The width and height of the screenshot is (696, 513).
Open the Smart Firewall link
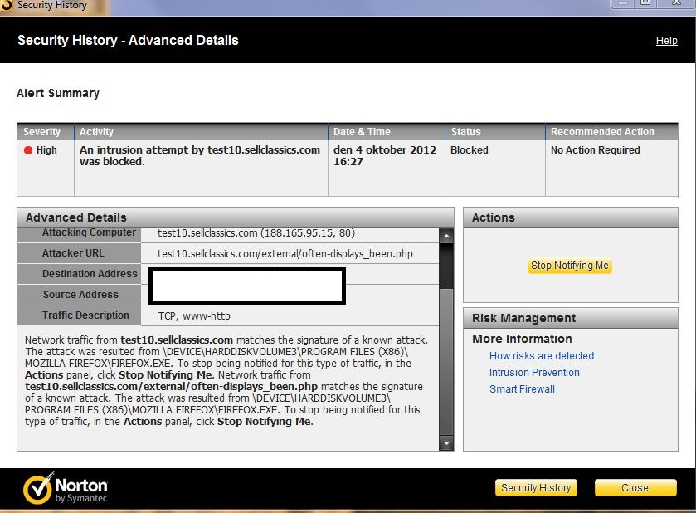(x=522, y=389)
